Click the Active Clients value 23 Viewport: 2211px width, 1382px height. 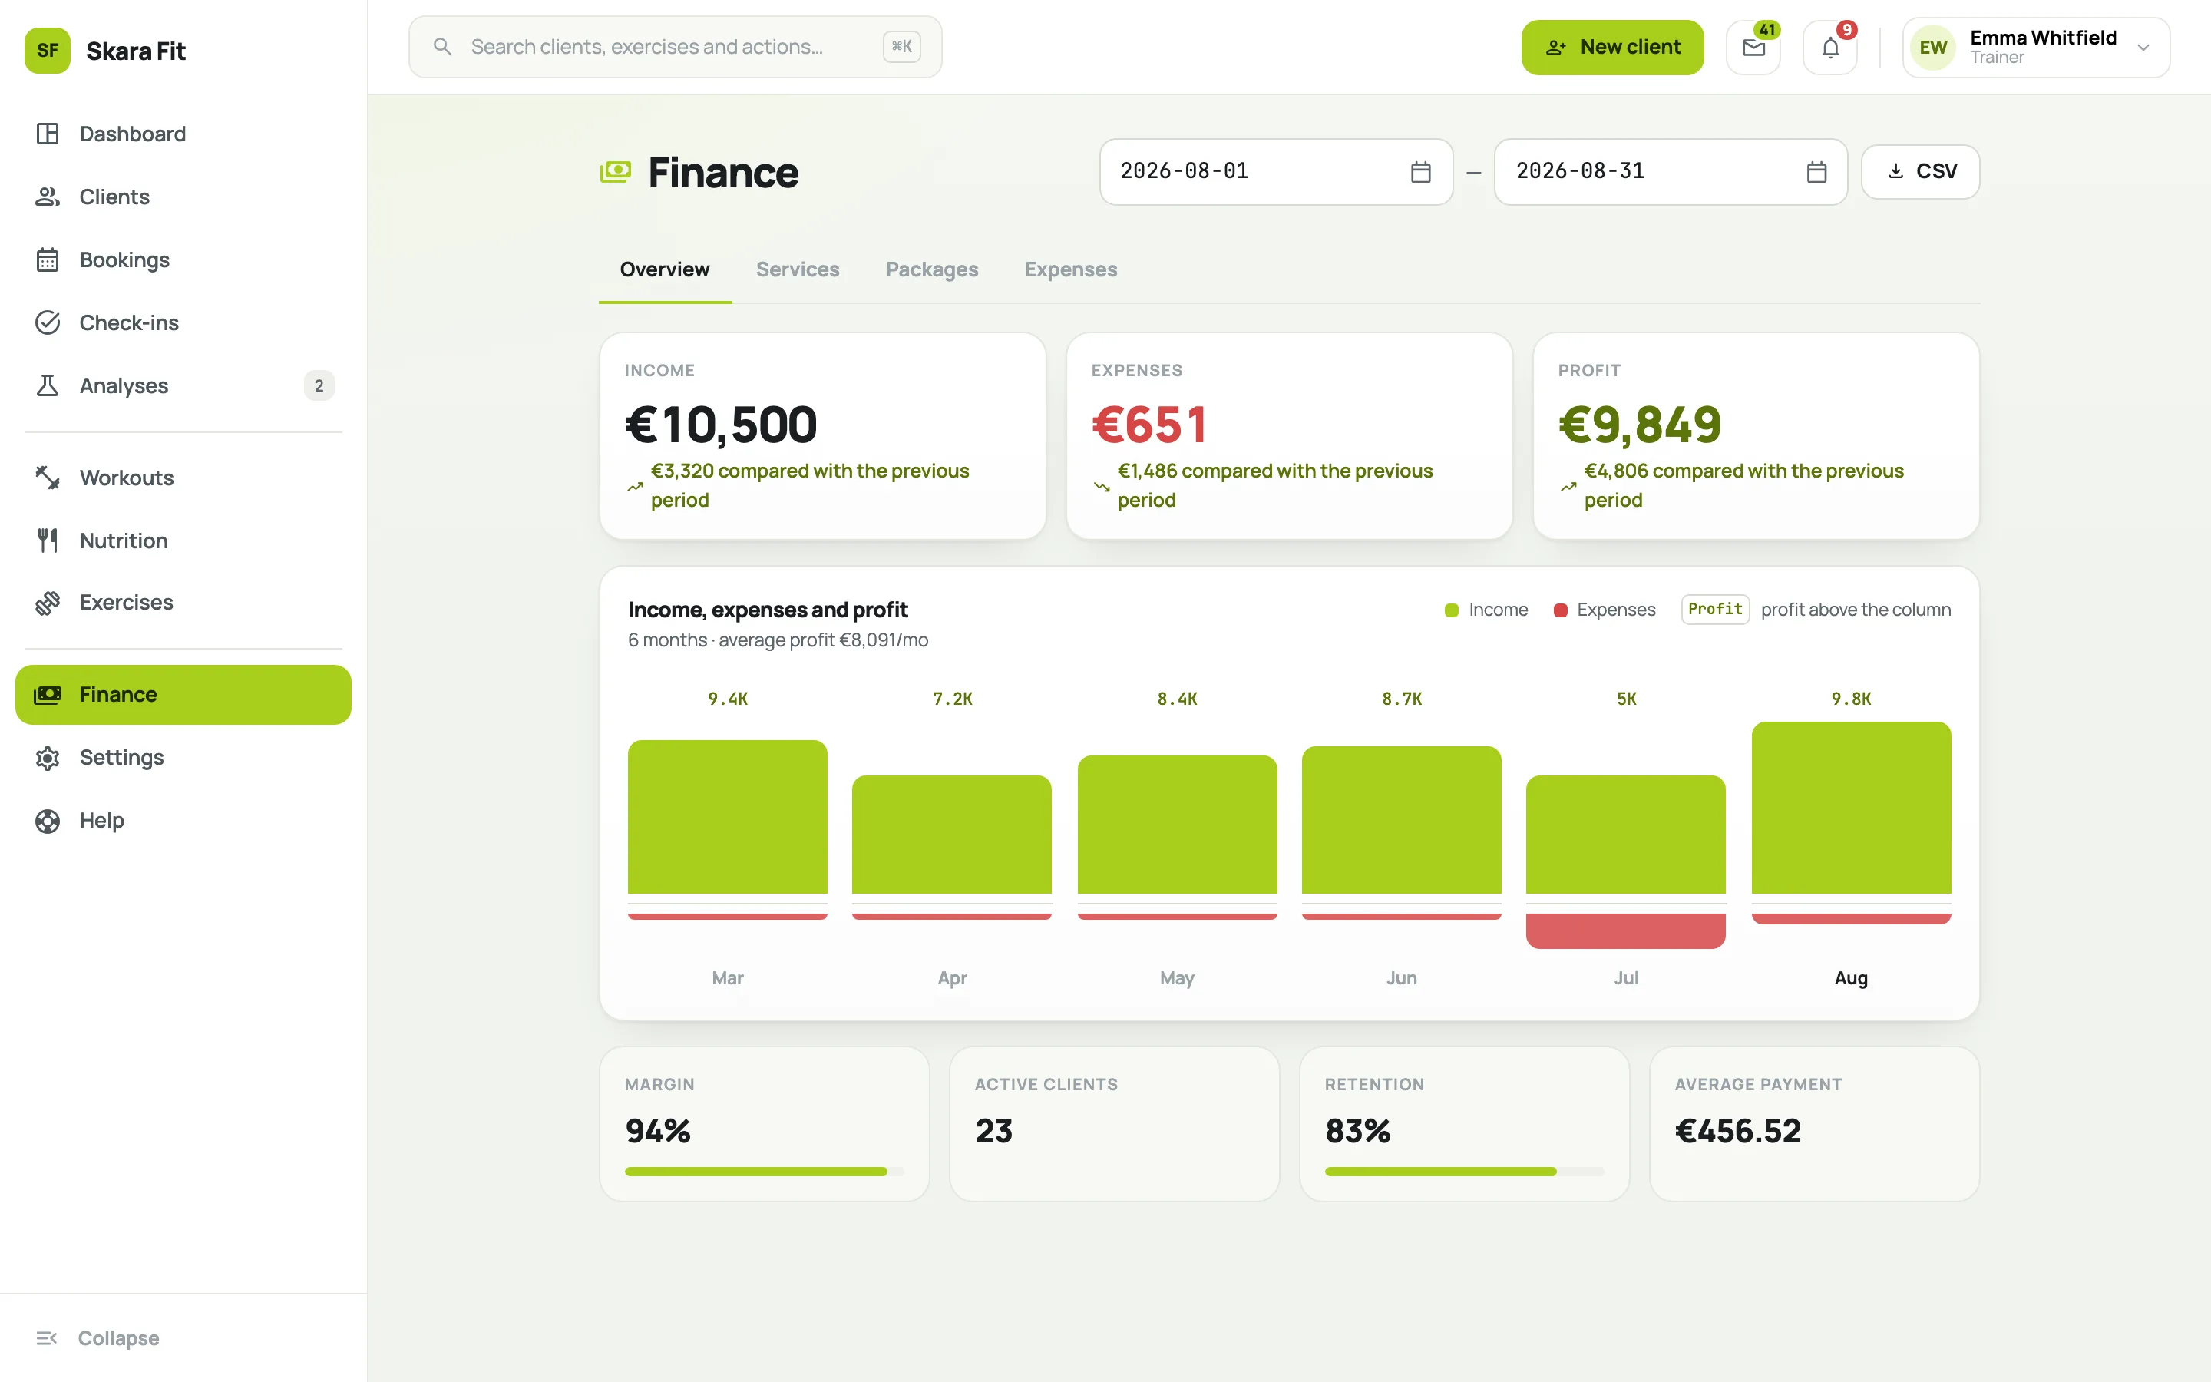[x=994, y=1132]
